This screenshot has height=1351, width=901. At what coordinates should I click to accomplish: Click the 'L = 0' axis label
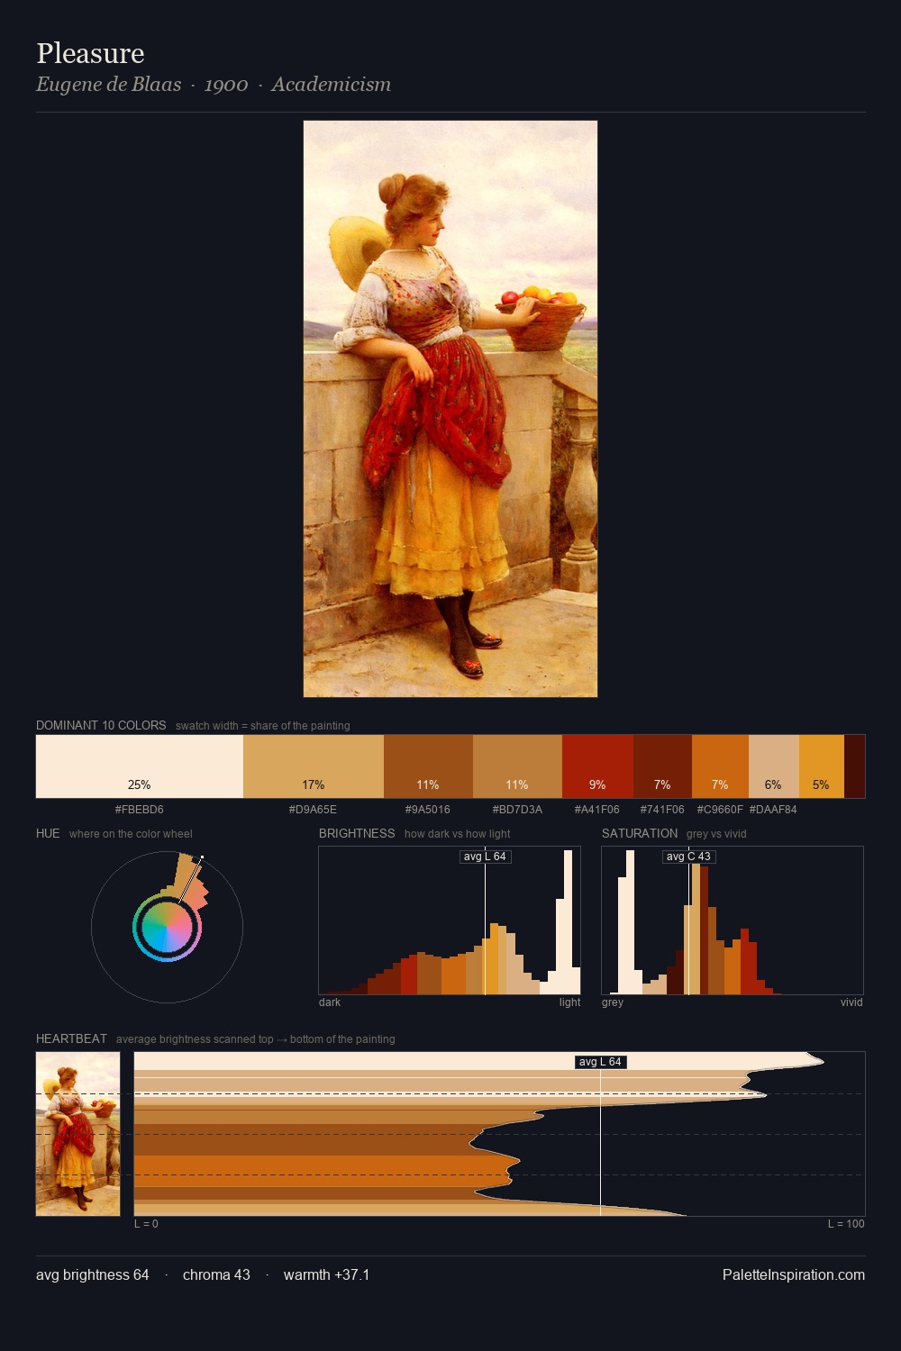(x=146, y=1224)
